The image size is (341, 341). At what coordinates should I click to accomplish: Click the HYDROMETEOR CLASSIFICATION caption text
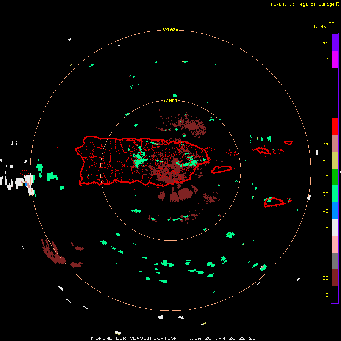coord(133,338)
